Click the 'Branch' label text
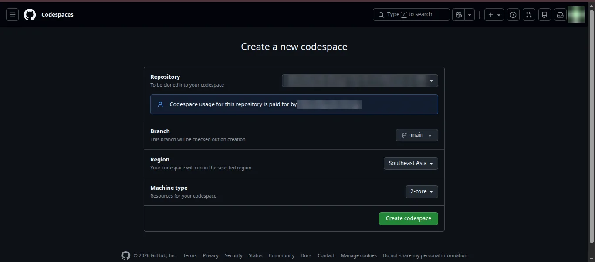 160,131
